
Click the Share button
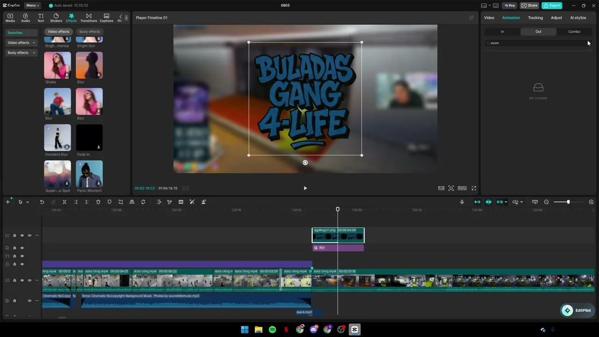(x=530, y=6)
